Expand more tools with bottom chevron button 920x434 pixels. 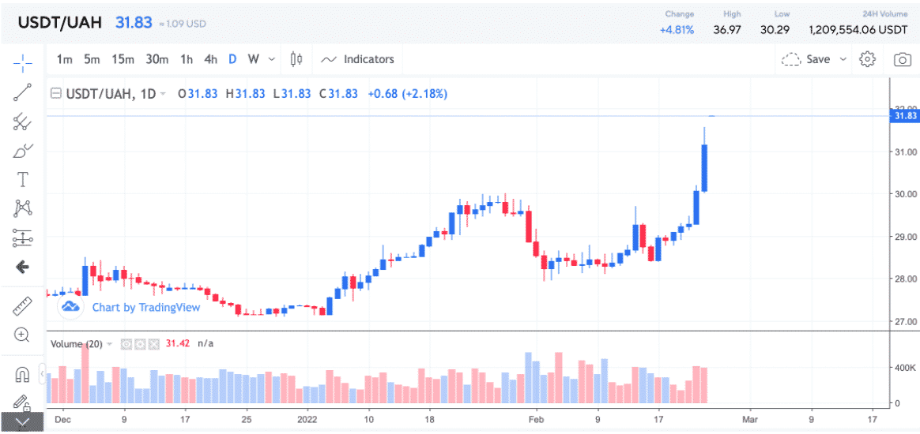pyautogui.click(x=22, y=422)
